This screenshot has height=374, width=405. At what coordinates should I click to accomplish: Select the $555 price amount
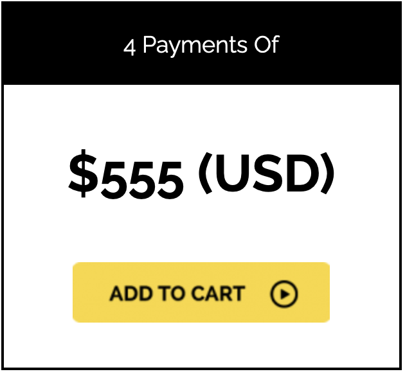pyautogui.click(x=126, y=175)
